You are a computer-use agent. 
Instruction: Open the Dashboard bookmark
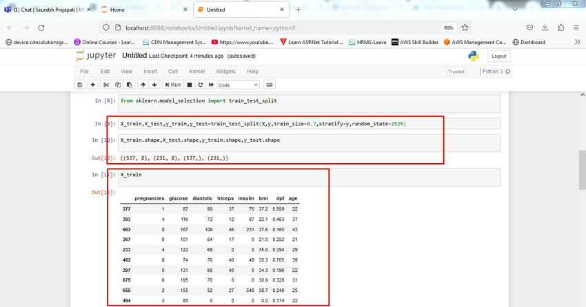tap(529, 42)
